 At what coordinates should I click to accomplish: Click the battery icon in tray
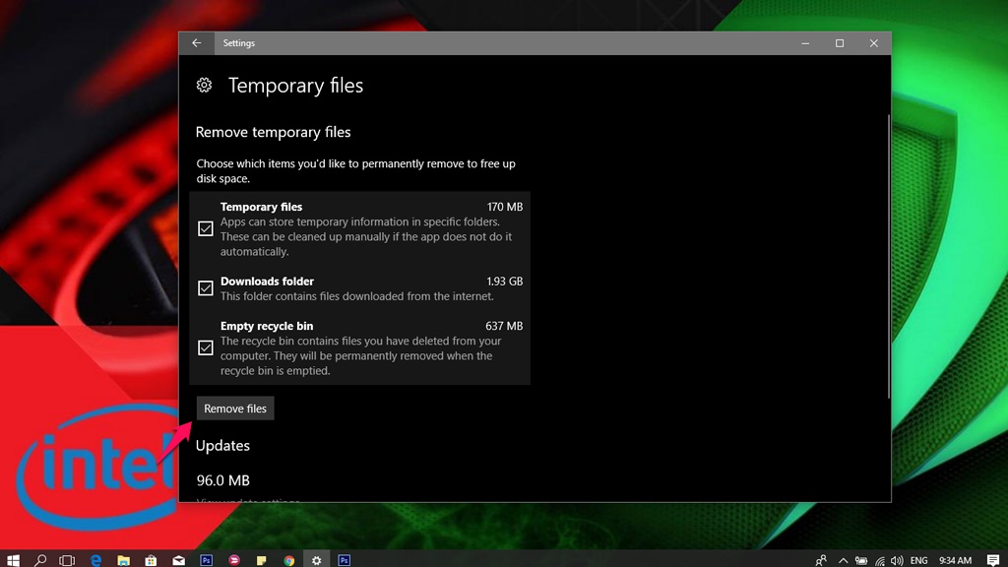[x=861, y=560]
